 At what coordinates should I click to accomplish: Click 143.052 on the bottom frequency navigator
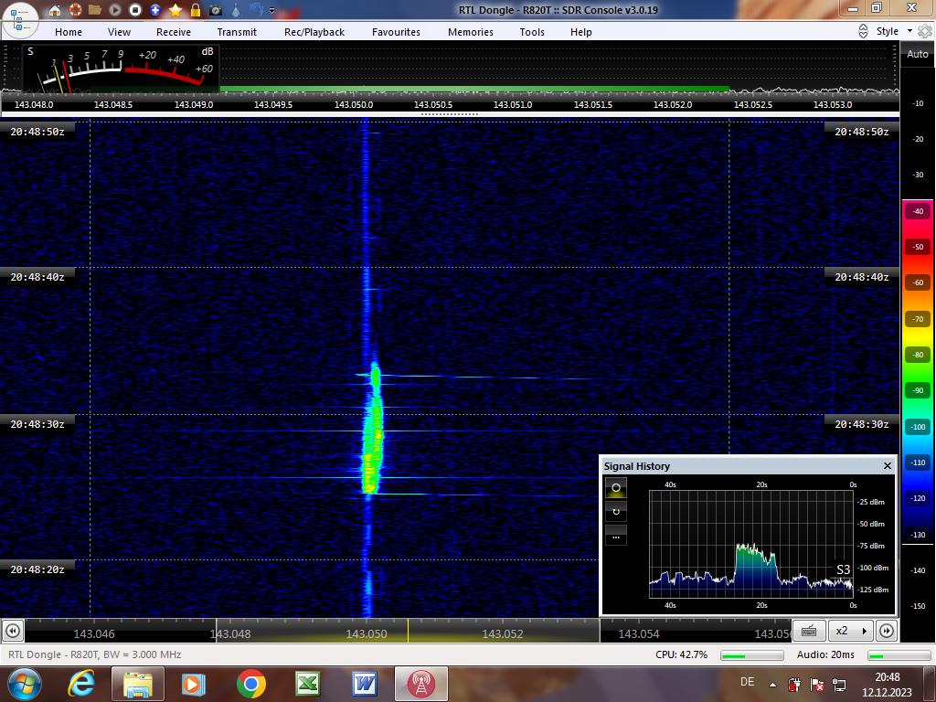coord(502,634)
